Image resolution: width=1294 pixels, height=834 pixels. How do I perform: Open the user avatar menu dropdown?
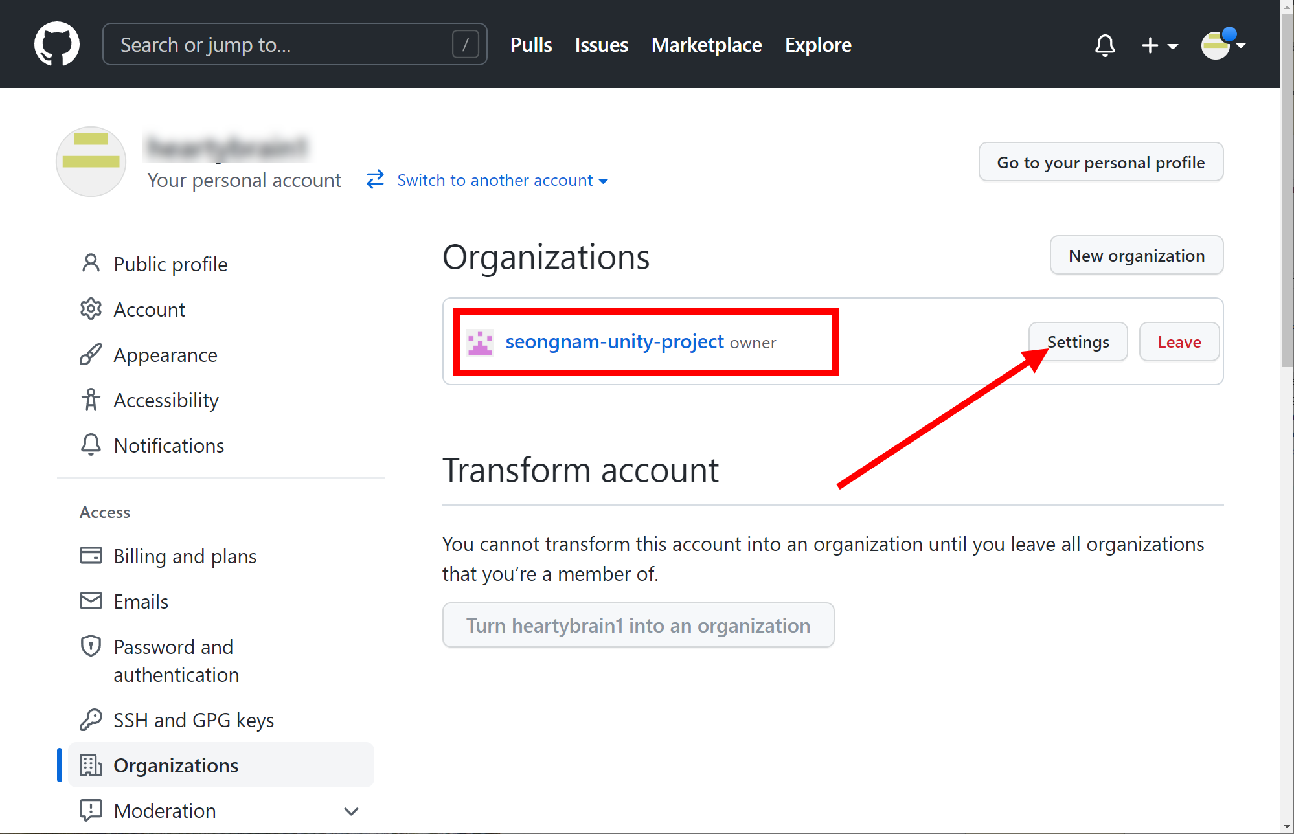click(x=1223, y=45)
